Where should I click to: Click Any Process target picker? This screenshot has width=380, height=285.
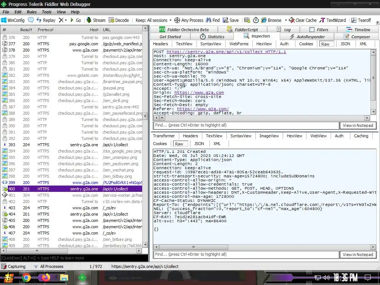189,20
